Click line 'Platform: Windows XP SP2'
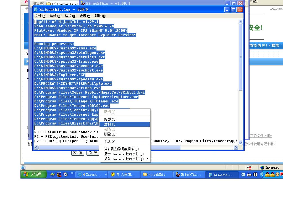The width and height of the screenshot is (283, 212). [81, 30]
